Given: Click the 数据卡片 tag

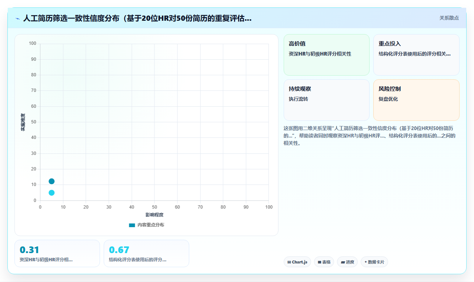Looking at the screenshot, I should [374, 262].
